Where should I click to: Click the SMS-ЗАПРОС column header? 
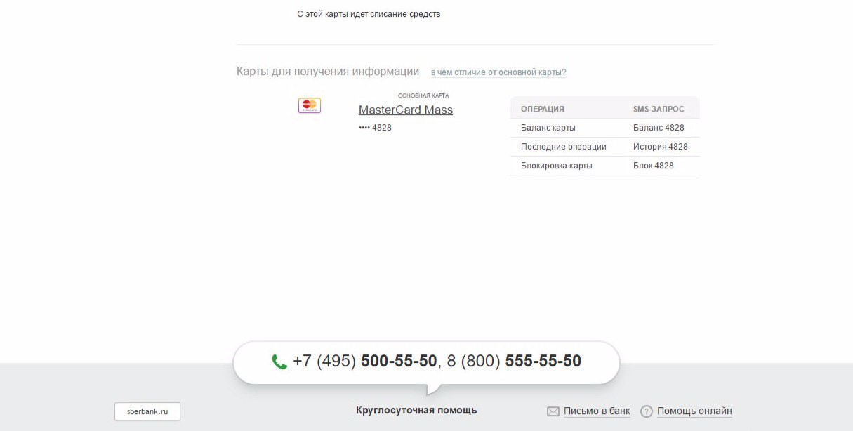659,109
